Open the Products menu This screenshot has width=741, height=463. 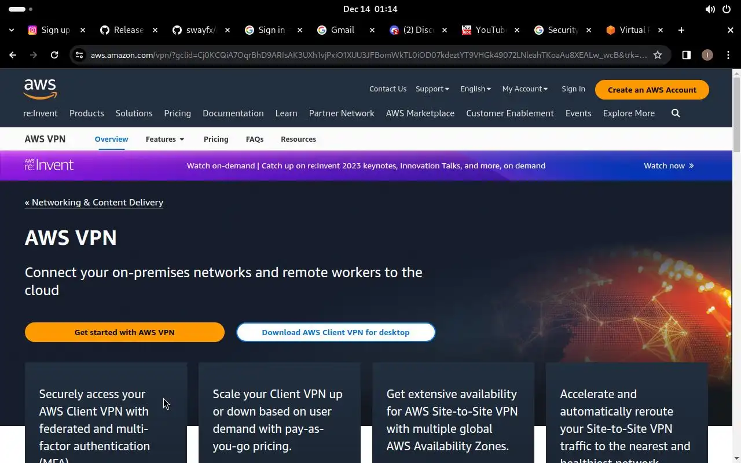[87, 113]
